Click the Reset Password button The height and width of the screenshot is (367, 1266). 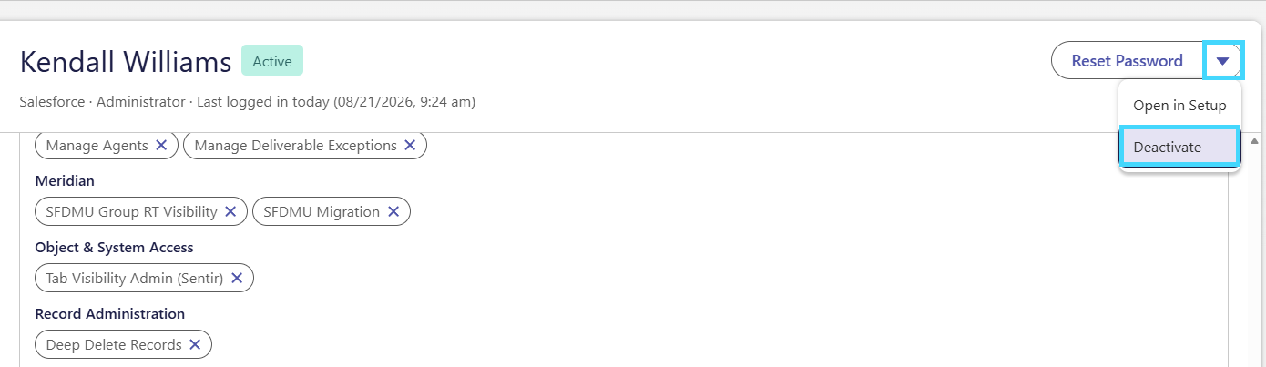(x=1128, y=61)
